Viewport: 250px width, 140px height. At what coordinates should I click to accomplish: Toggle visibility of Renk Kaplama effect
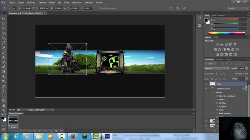pos(217,113)
